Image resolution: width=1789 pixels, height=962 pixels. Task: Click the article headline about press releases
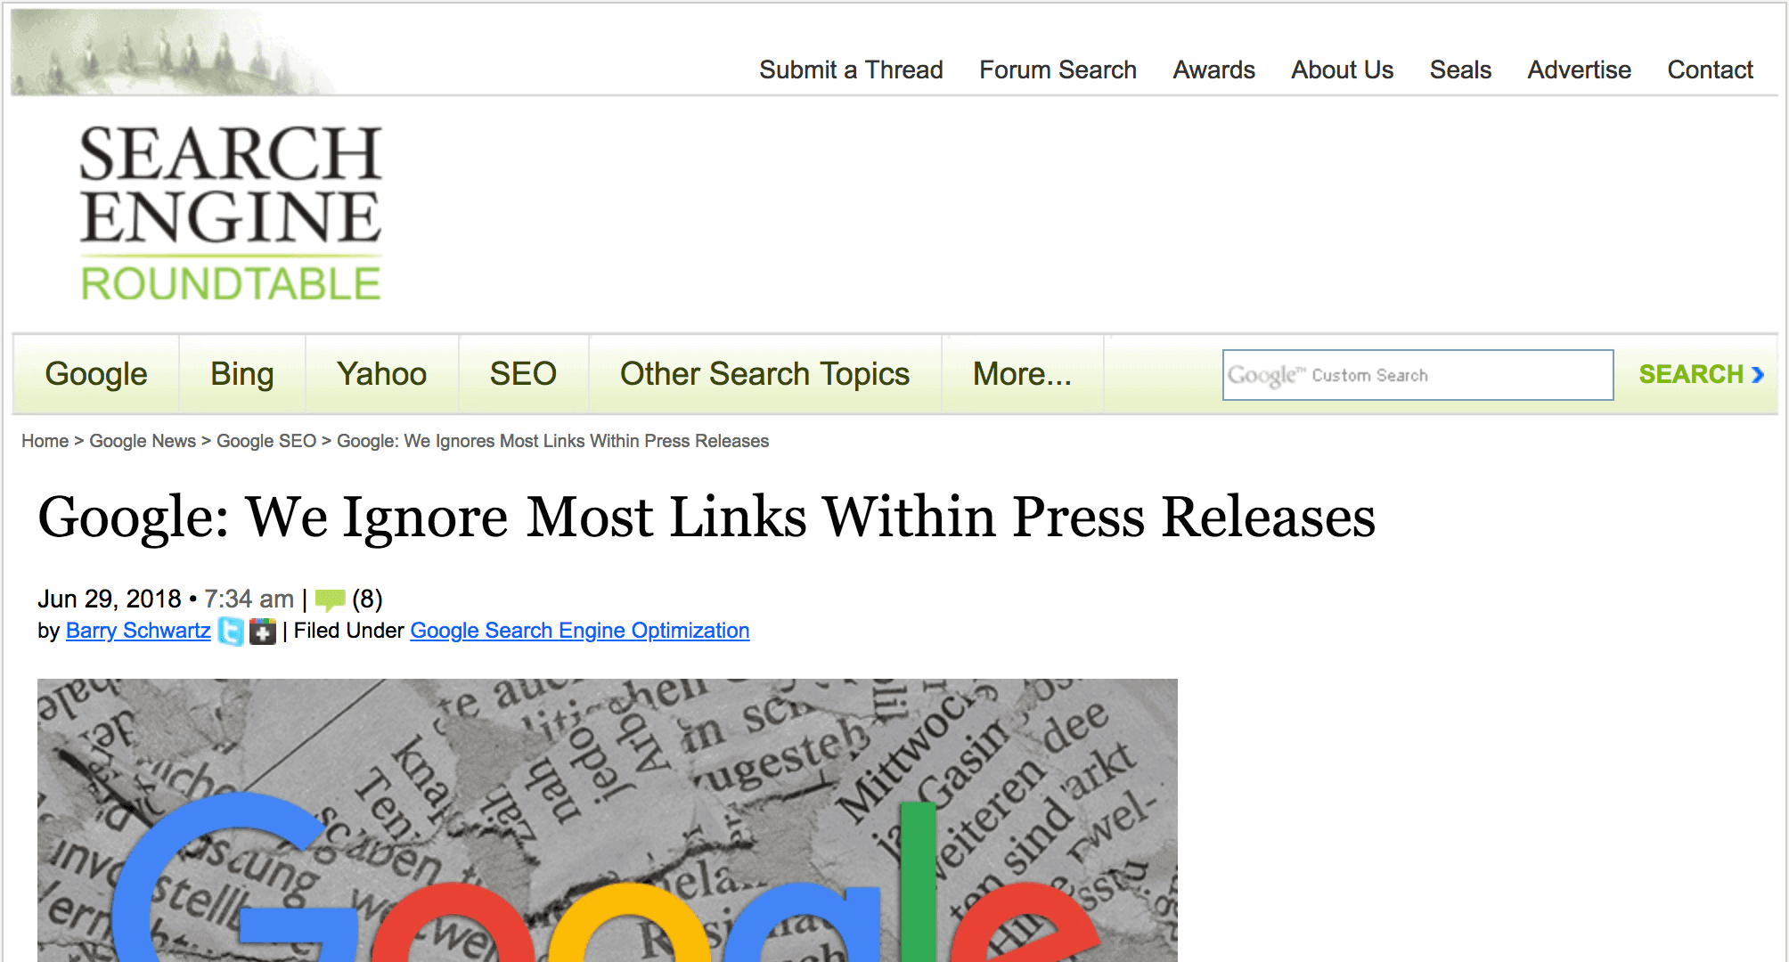tap(707, 518)
